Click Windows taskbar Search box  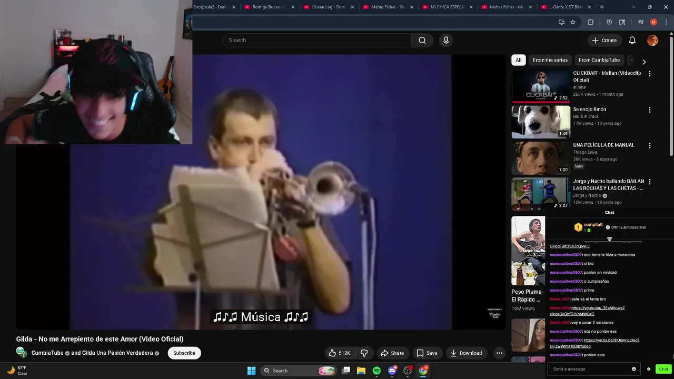click(299, 371)
